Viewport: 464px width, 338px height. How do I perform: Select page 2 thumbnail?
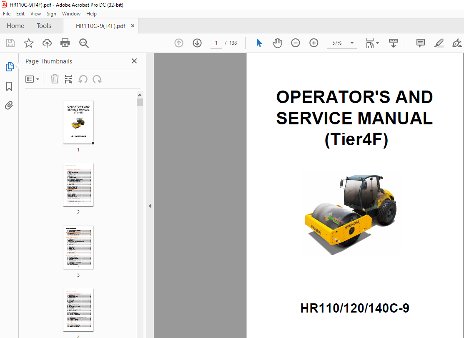[78, 184]
